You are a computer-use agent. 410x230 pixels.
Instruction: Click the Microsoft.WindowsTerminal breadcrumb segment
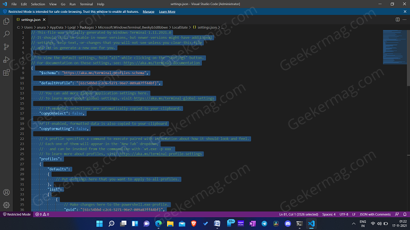point(133,27)
